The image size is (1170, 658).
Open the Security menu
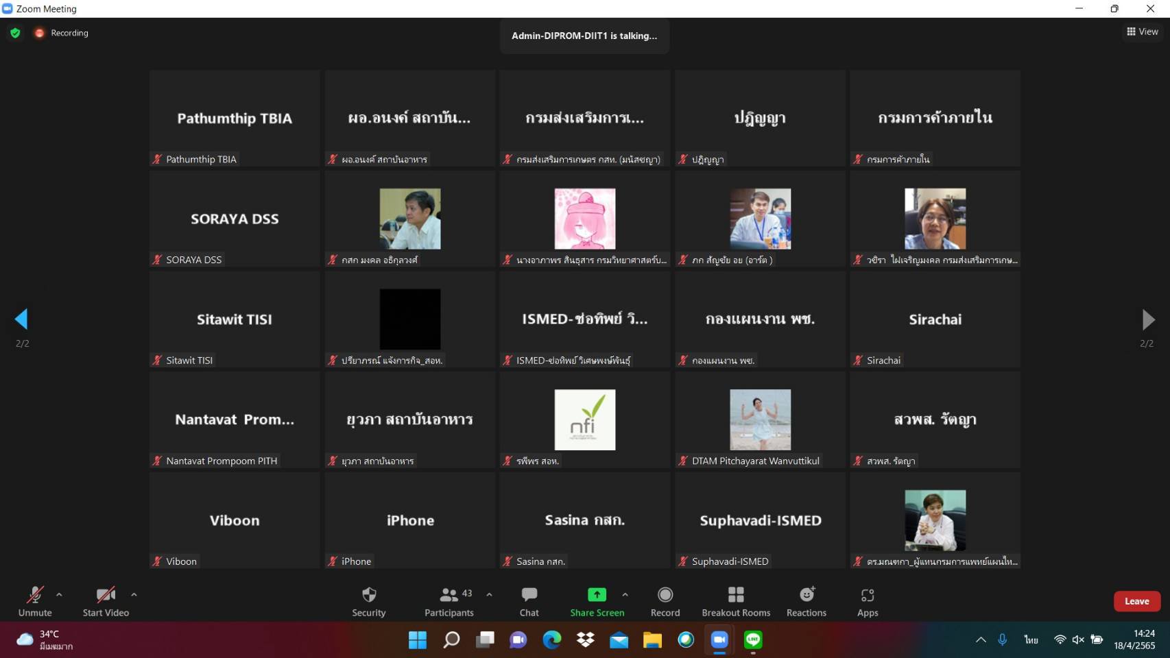click(x=369, y=601)
